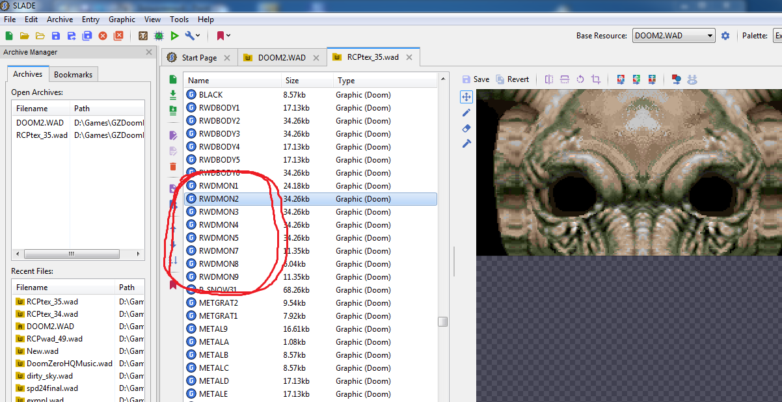Select RCPtex_35.wad in Open Archives
This screenshot has width=782, height=402.
click(x=78, y=135)
